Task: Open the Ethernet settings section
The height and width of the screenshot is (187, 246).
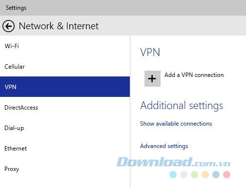Action: point(65,149)
